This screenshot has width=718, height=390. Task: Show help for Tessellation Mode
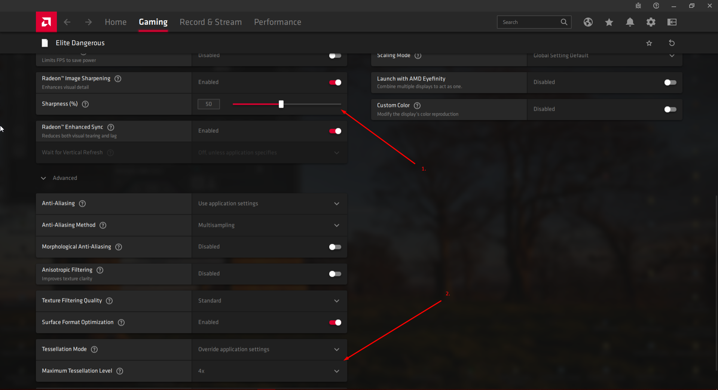pyautogui.click(x=94, y=349)
